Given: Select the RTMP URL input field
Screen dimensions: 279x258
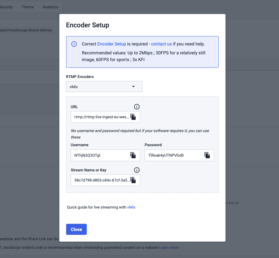Looking at the screenshot, I should (106, 117).
